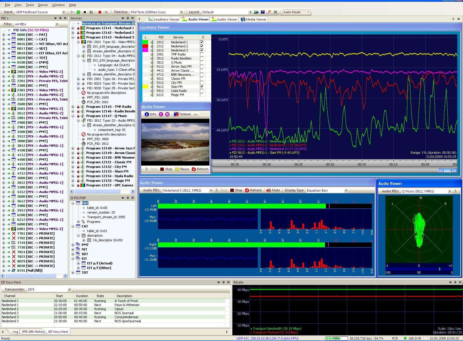
Task: Open the Timeslice dropdown
Action: pyautogui.click(x=181, y=12)
